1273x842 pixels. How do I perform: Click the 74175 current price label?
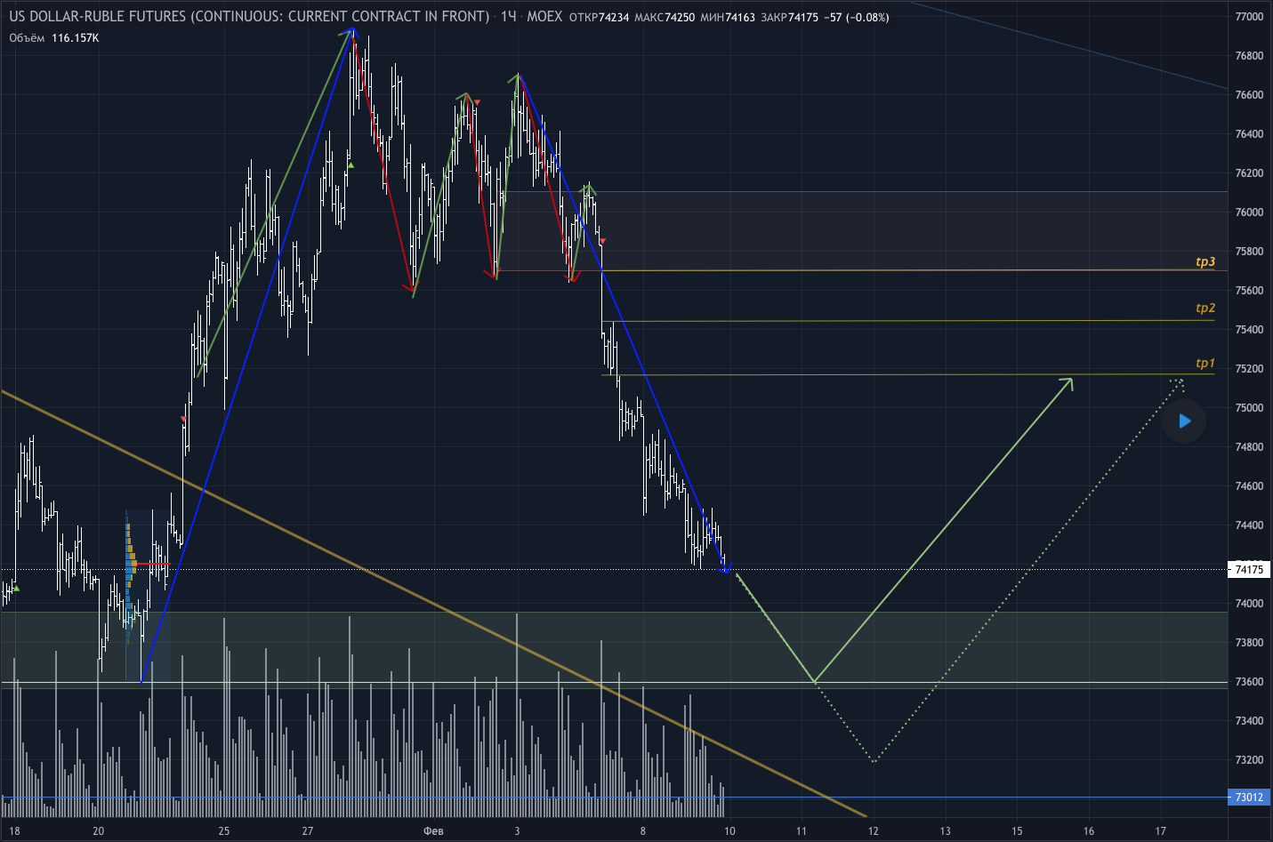(1249, 570)
